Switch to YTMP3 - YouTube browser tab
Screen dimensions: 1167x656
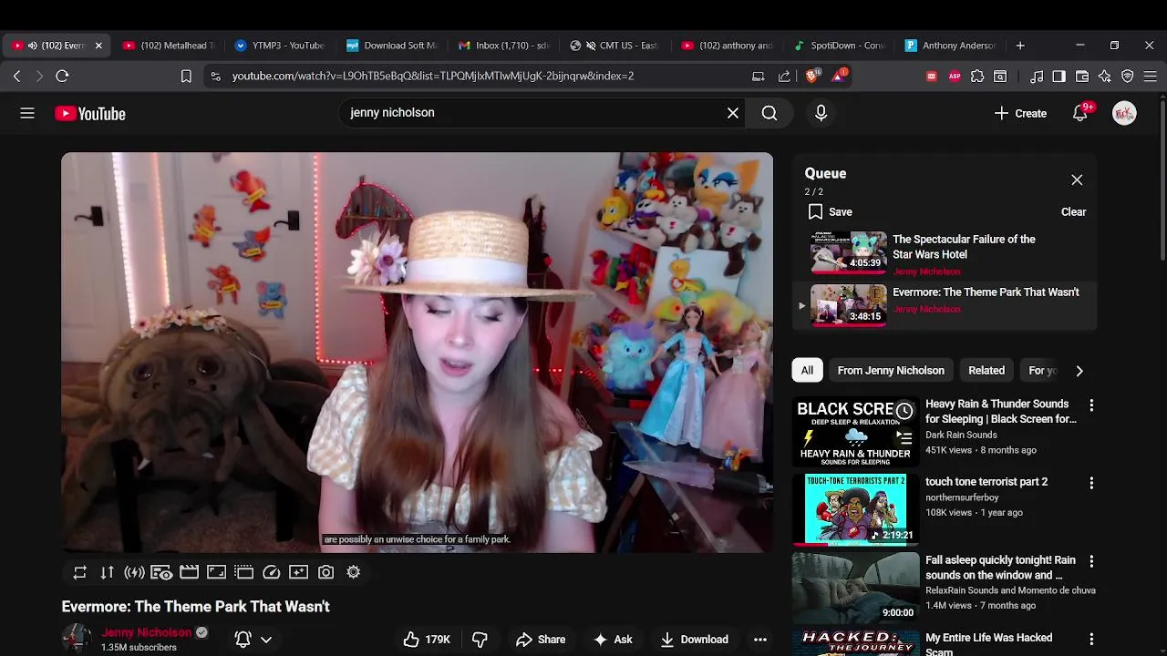click(x=279, y=46)
